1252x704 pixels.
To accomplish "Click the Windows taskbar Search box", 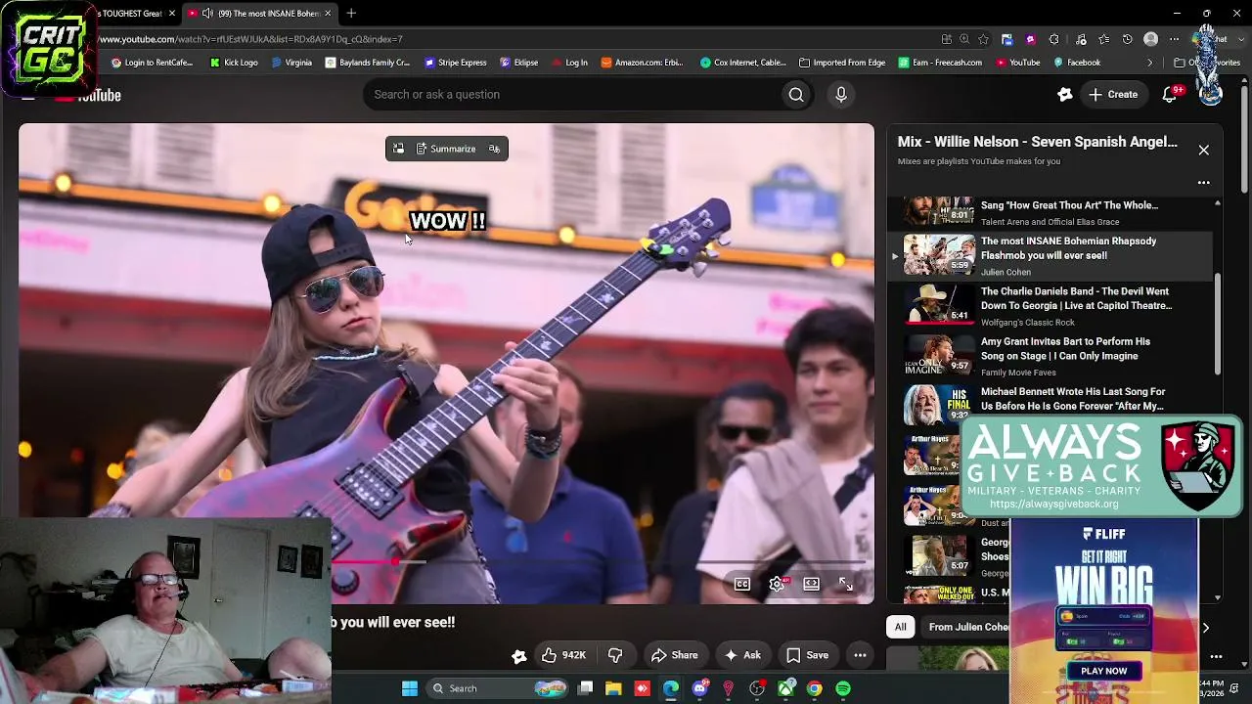I will (x=495, y=688).
